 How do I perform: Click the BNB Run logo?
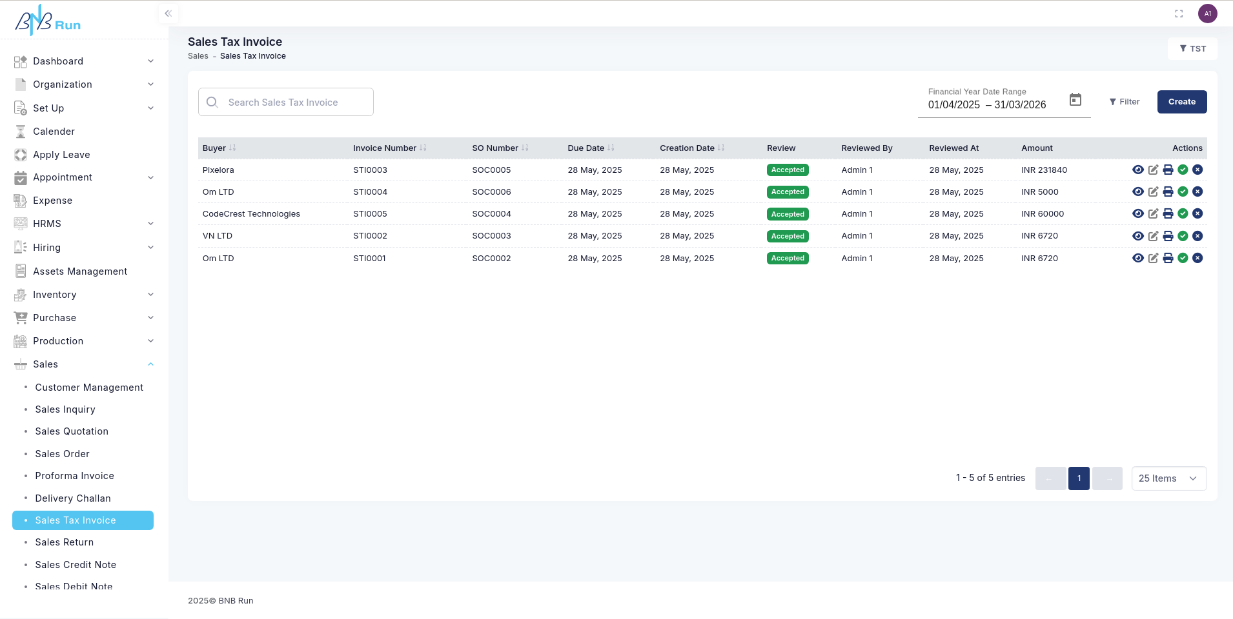(x=48, y=20)
